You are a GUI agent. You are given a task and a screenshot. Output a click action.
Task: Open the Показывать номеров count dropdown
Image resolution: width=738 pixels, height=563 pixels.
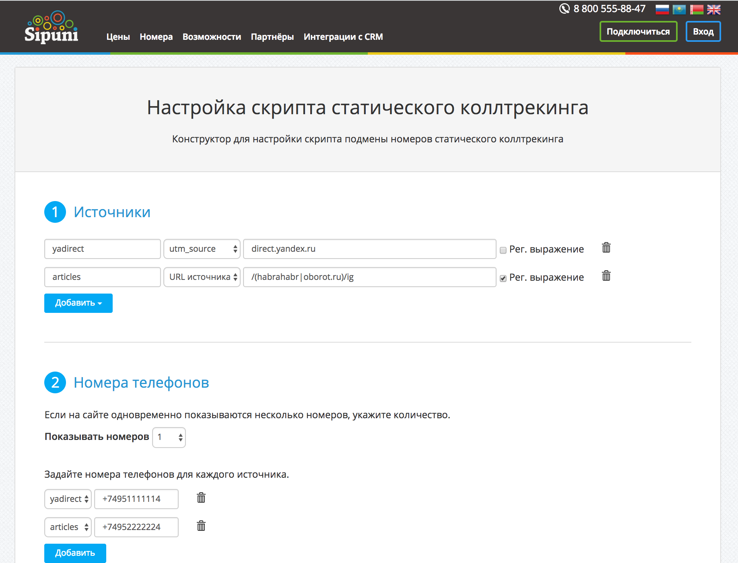pyautogui.click(x=169, y=437)
